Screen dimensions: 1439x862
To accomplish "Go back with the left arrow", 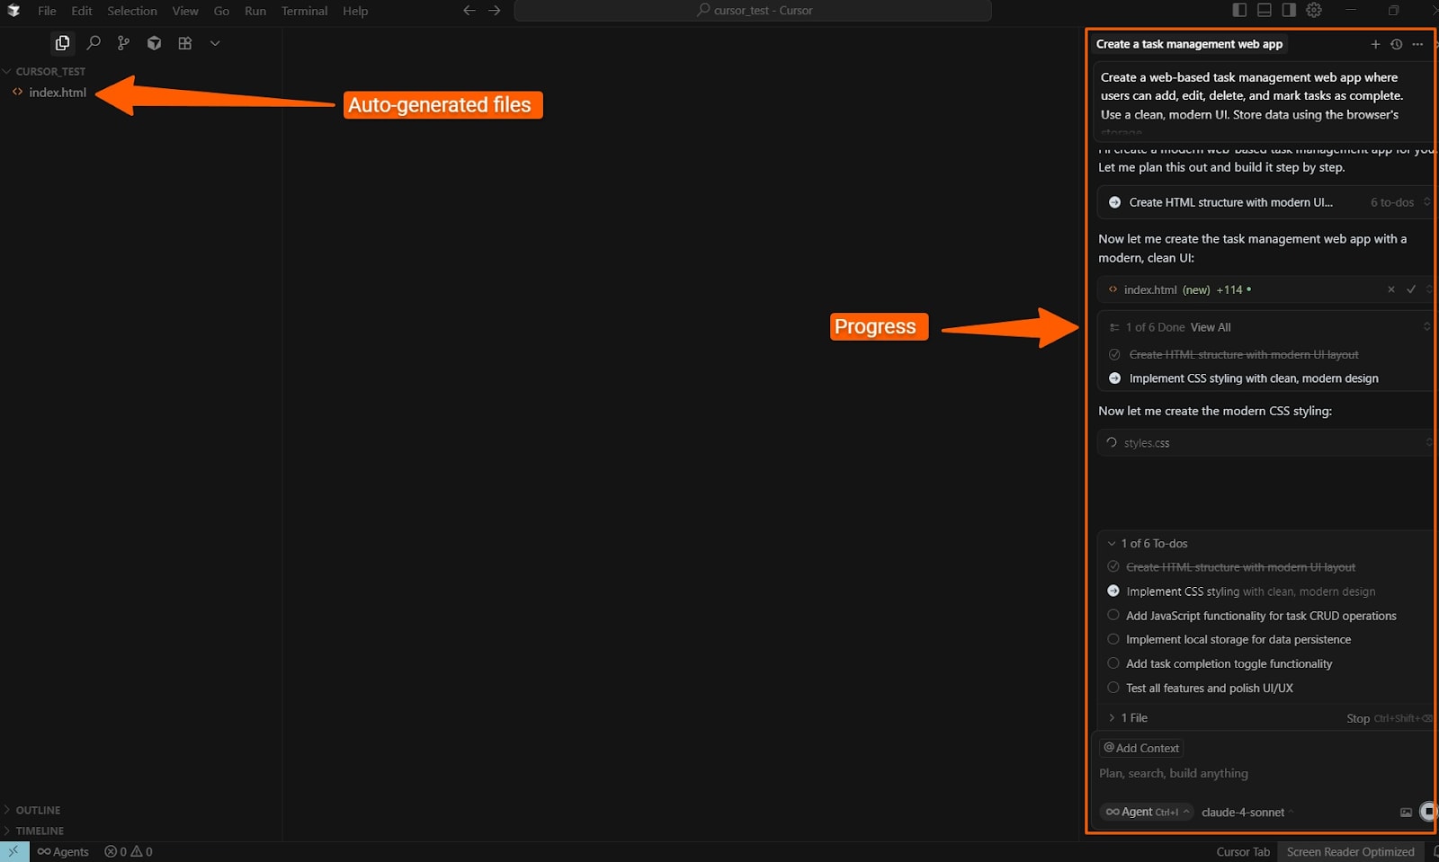I will [x=469, y=11].
